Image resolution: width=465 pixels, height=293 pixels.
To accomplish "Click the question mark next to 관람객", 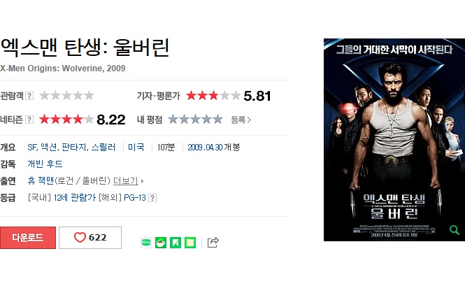I will (29, 96).
